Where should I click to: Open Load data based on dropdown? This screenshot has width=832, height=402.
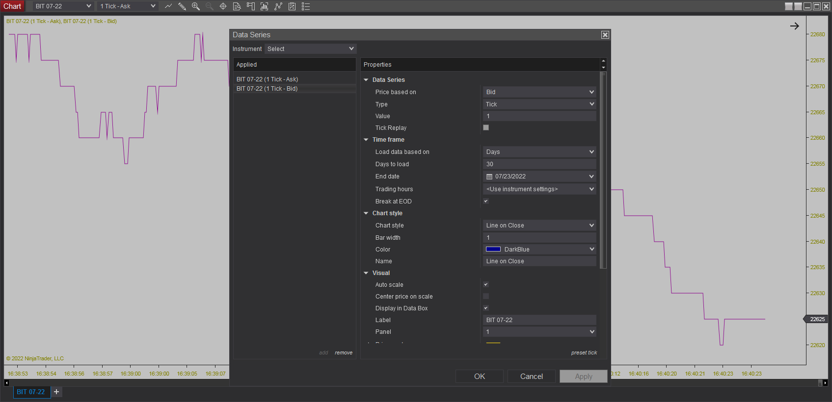coord(539,151)
